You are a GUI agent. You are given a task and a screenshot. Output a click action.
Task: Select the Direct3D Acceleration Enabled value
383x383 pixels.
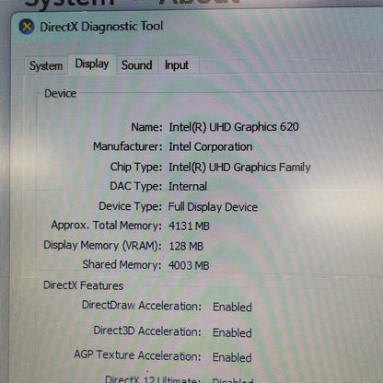tap(232, 332)
